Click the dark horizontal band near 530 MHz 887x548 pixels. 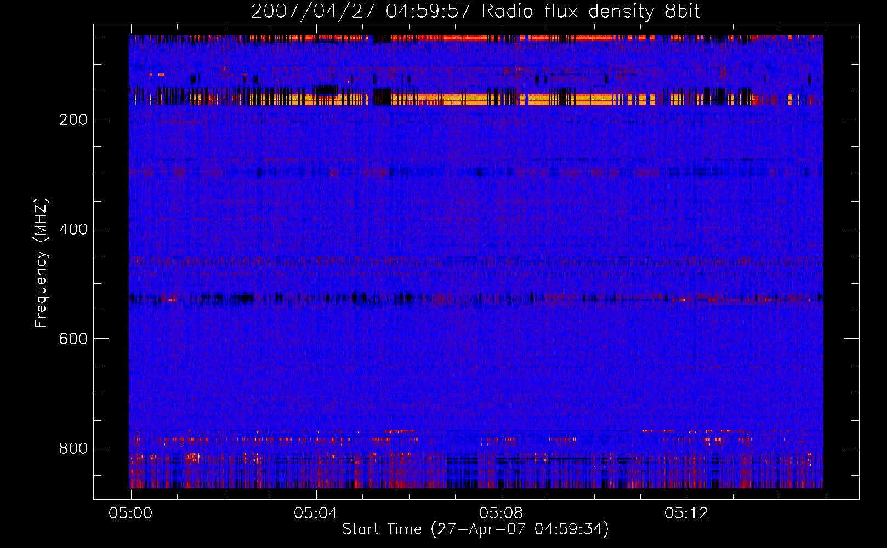coord(476,299)
